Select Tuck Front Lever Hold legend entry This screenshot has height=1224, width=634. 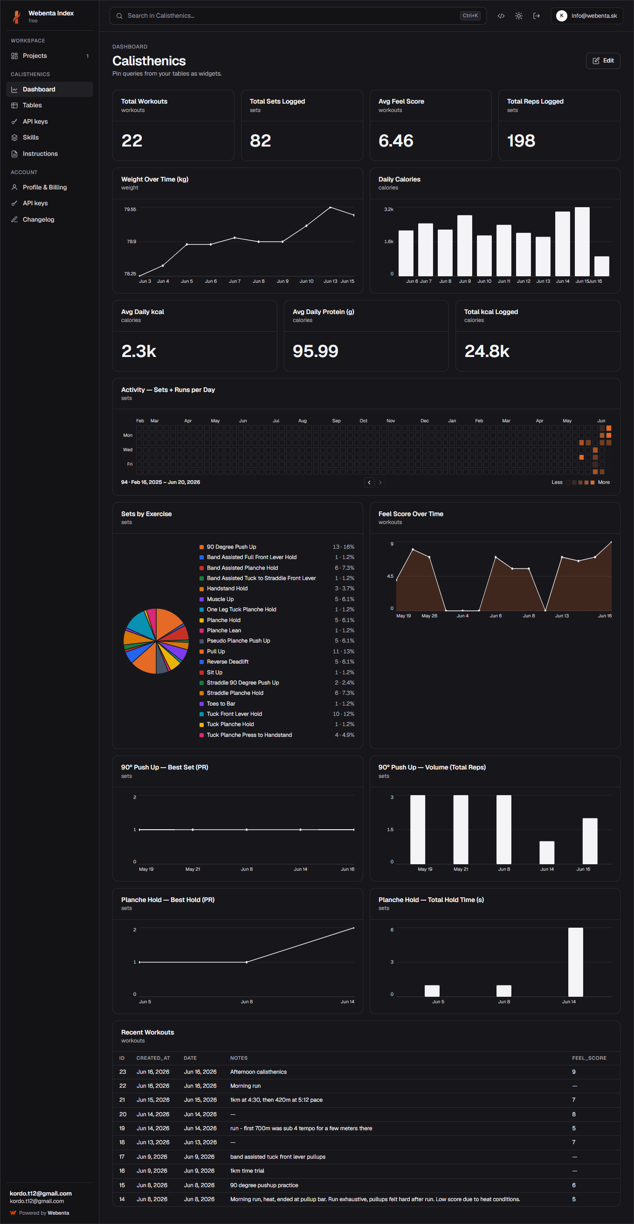click(x=276, y=714)
